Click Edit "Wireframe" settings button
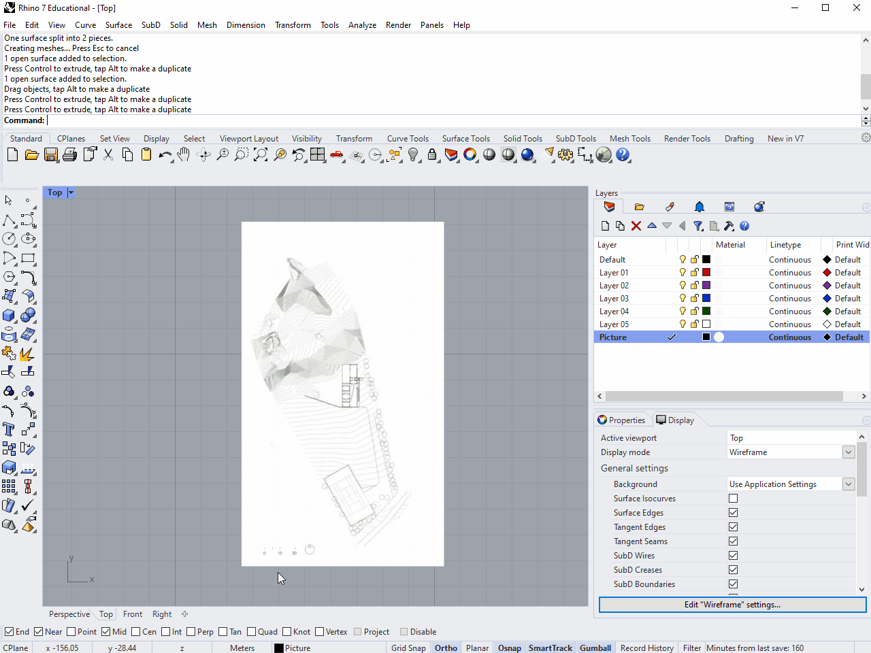Viewport: 871px width, 653px height. coord(732,605)
